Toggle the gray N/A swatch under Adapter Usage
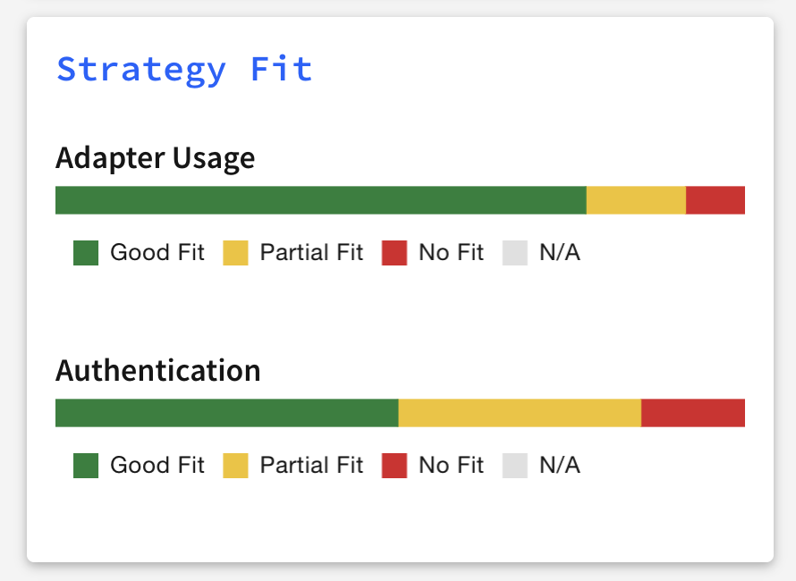 click(x=515, y=253)
